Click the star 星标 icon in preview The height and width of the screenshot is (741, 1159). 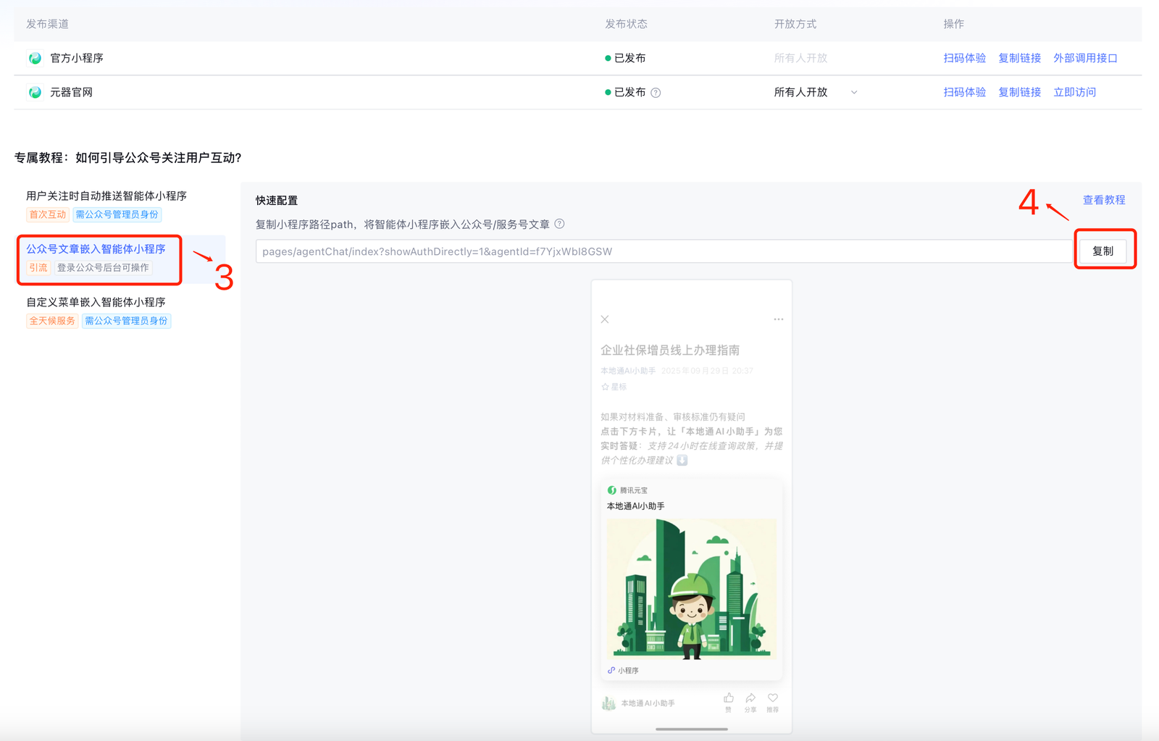point(606,387)
